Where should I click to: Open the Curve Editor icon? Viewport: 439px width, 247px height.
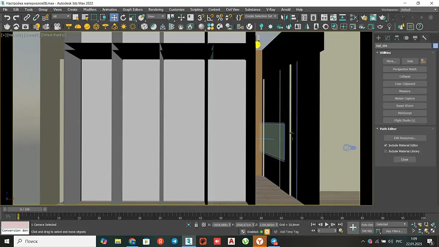333,17
